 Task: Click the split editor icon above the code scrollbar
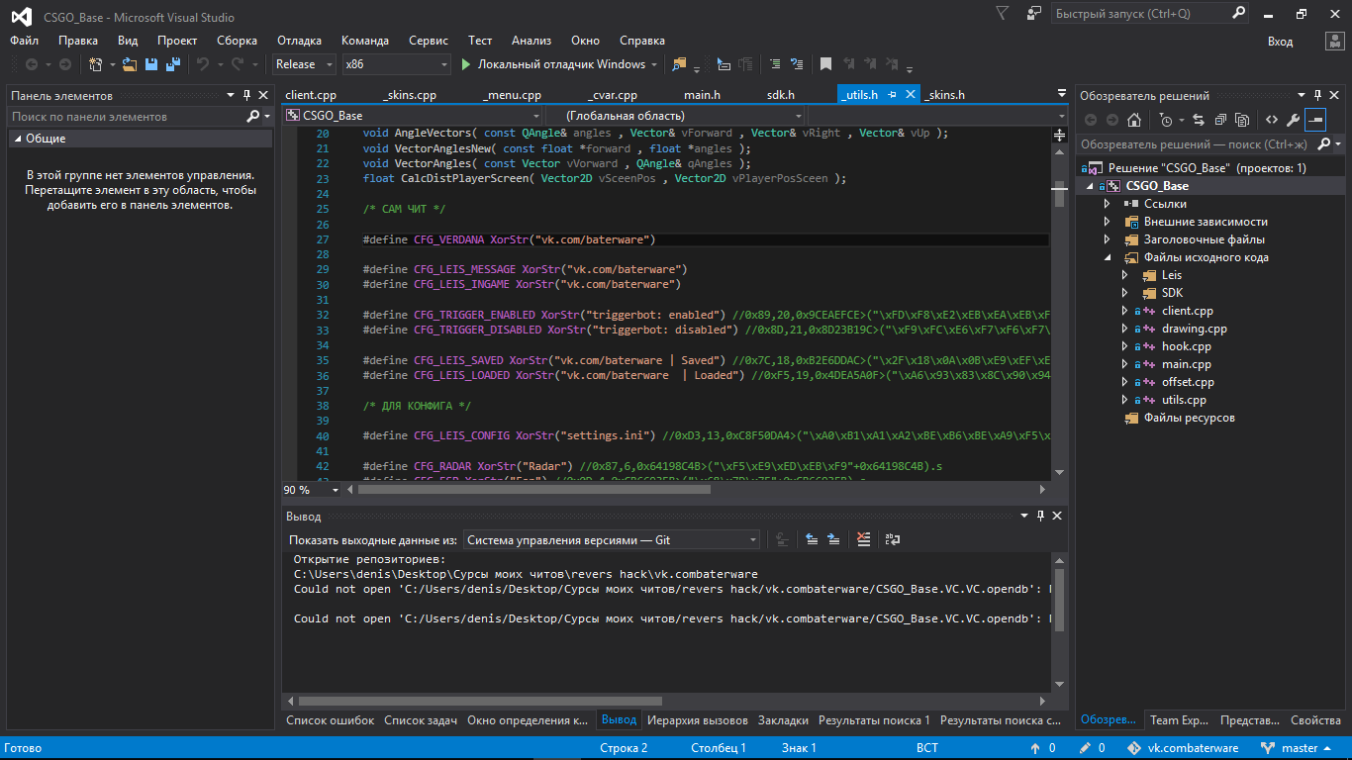1059,135
